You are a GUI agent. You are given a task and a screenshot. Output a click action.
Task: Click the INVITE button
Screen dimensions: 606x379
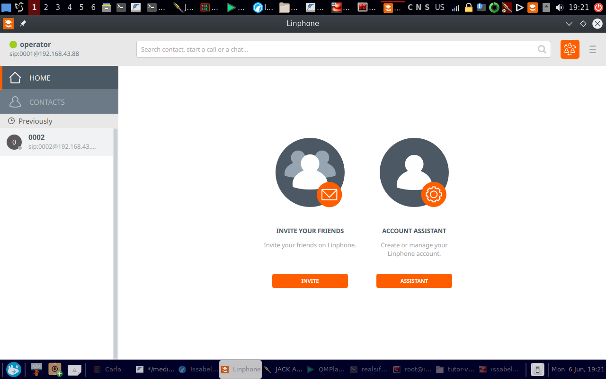[310, 281]
